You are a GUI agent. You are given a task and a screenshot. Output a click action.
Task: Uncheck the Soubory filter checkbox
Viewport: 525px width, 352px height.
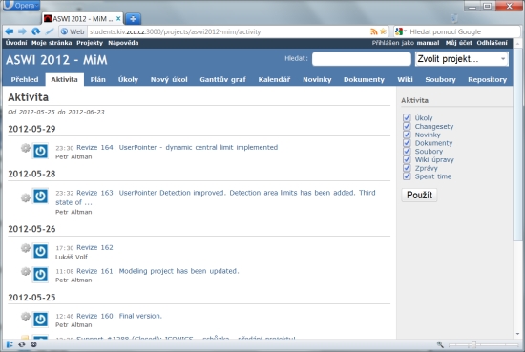tap(407, 151)
